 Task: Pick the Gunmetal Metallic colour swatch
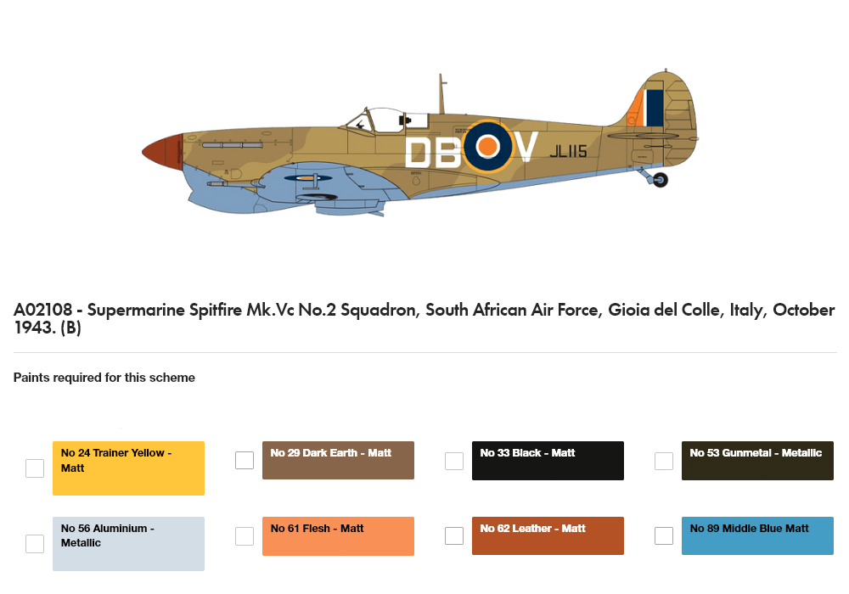(757, 461)
